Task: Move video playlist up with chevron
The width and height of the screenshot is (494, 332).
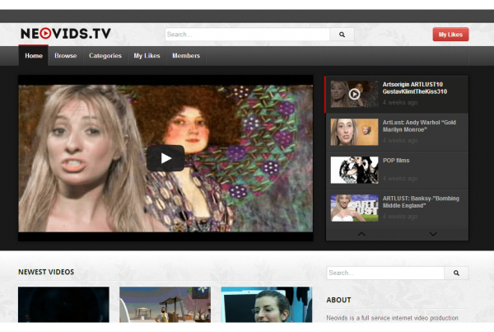Action: (x=361, y=234)
